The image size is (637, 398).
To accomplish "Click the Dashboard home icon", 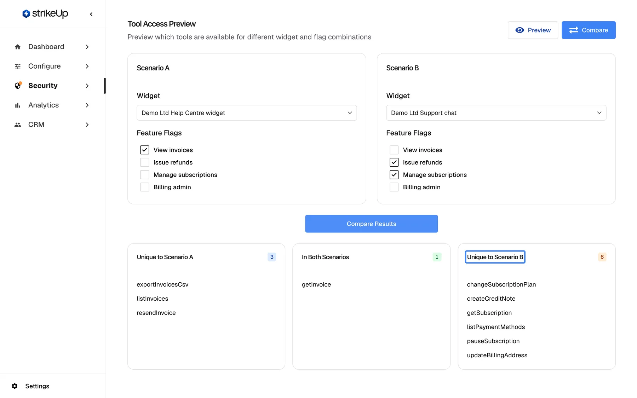I will 18,47.
